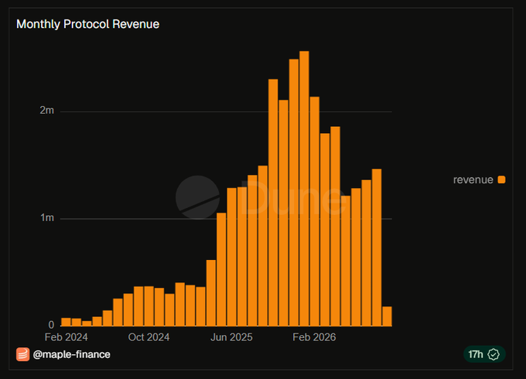
Task: Toggle the revenue series legend label
Action: pos(473,179)
